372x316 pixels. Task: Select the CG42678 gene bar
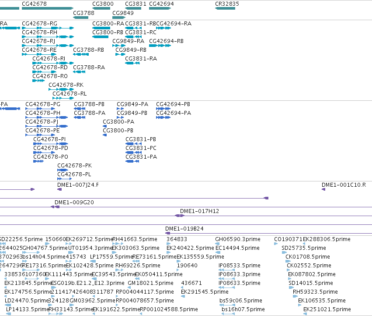48,8
